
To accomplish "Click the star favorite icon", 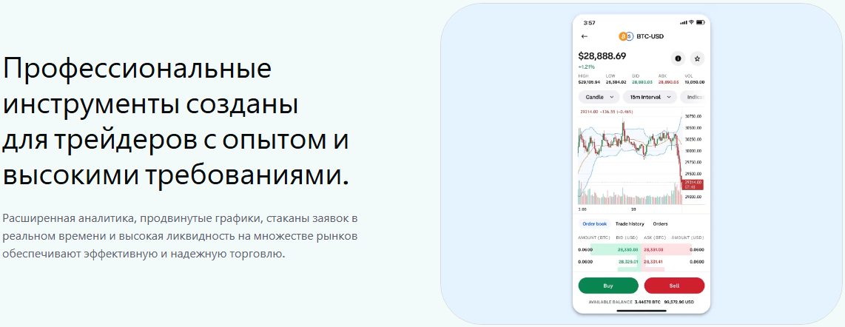I will coord(697,58).
